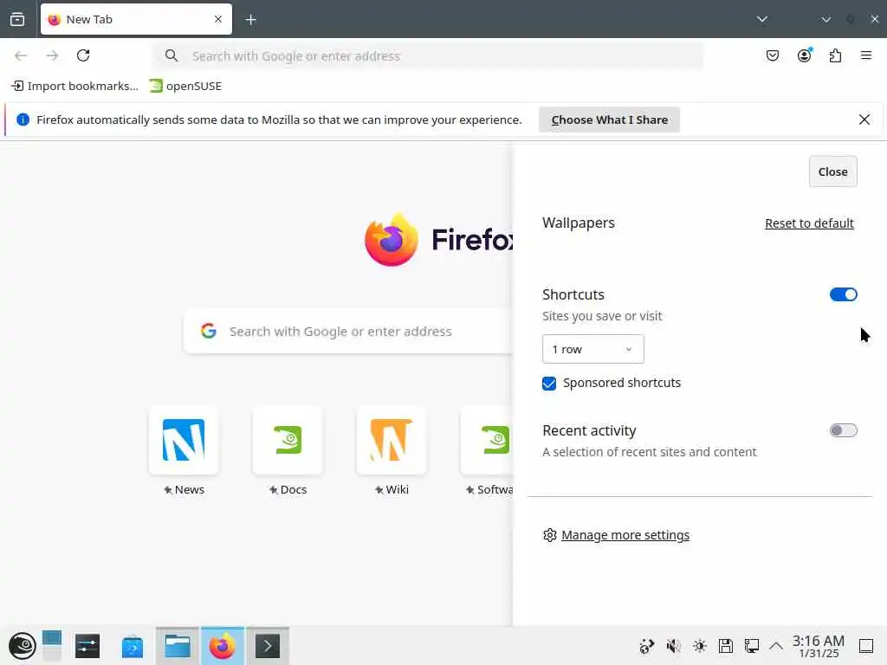Open the hamburger application menu
This screenshot has width=887, height=665.
click(x=866, y=55)
